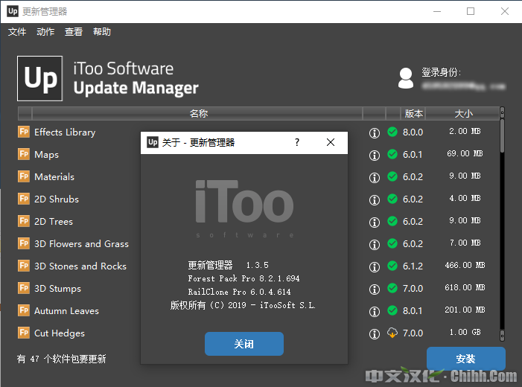The height and width of the screenshot is (387, 522).
Task: Click the help question mark in About dialog
Action: coord(297,142)
